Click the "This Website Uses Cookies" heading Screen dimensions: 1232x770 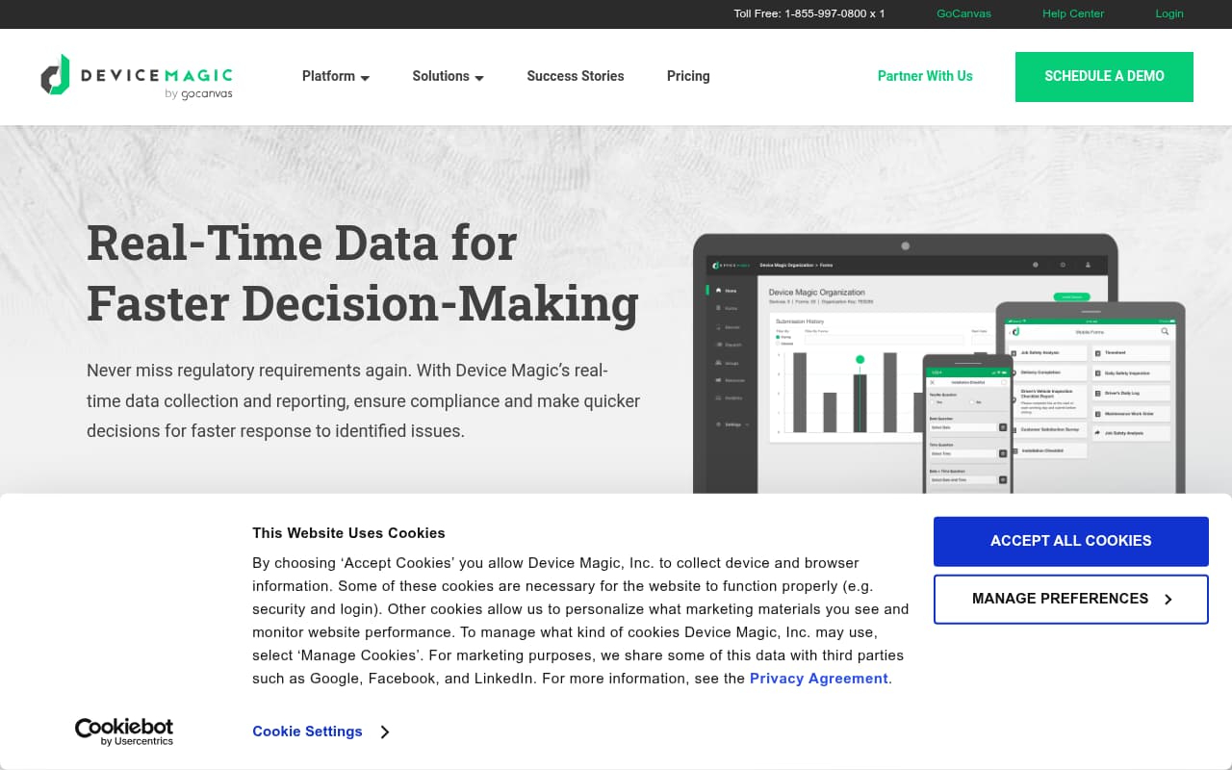click(348, 532)
